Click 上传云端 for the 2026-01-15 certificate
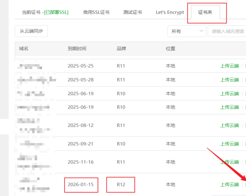 [x=229, y=185]
